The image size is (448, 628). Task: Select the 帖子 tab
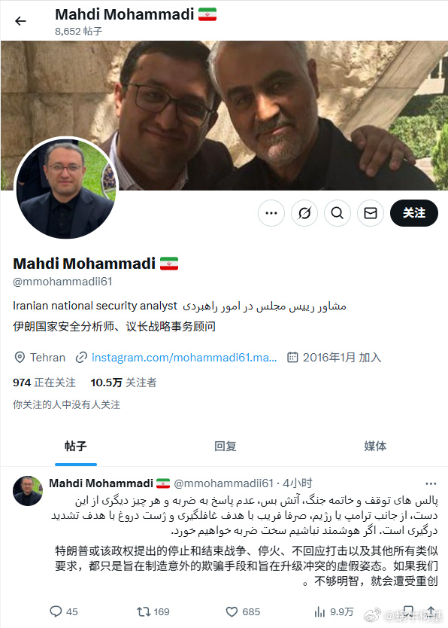point(75,446)
